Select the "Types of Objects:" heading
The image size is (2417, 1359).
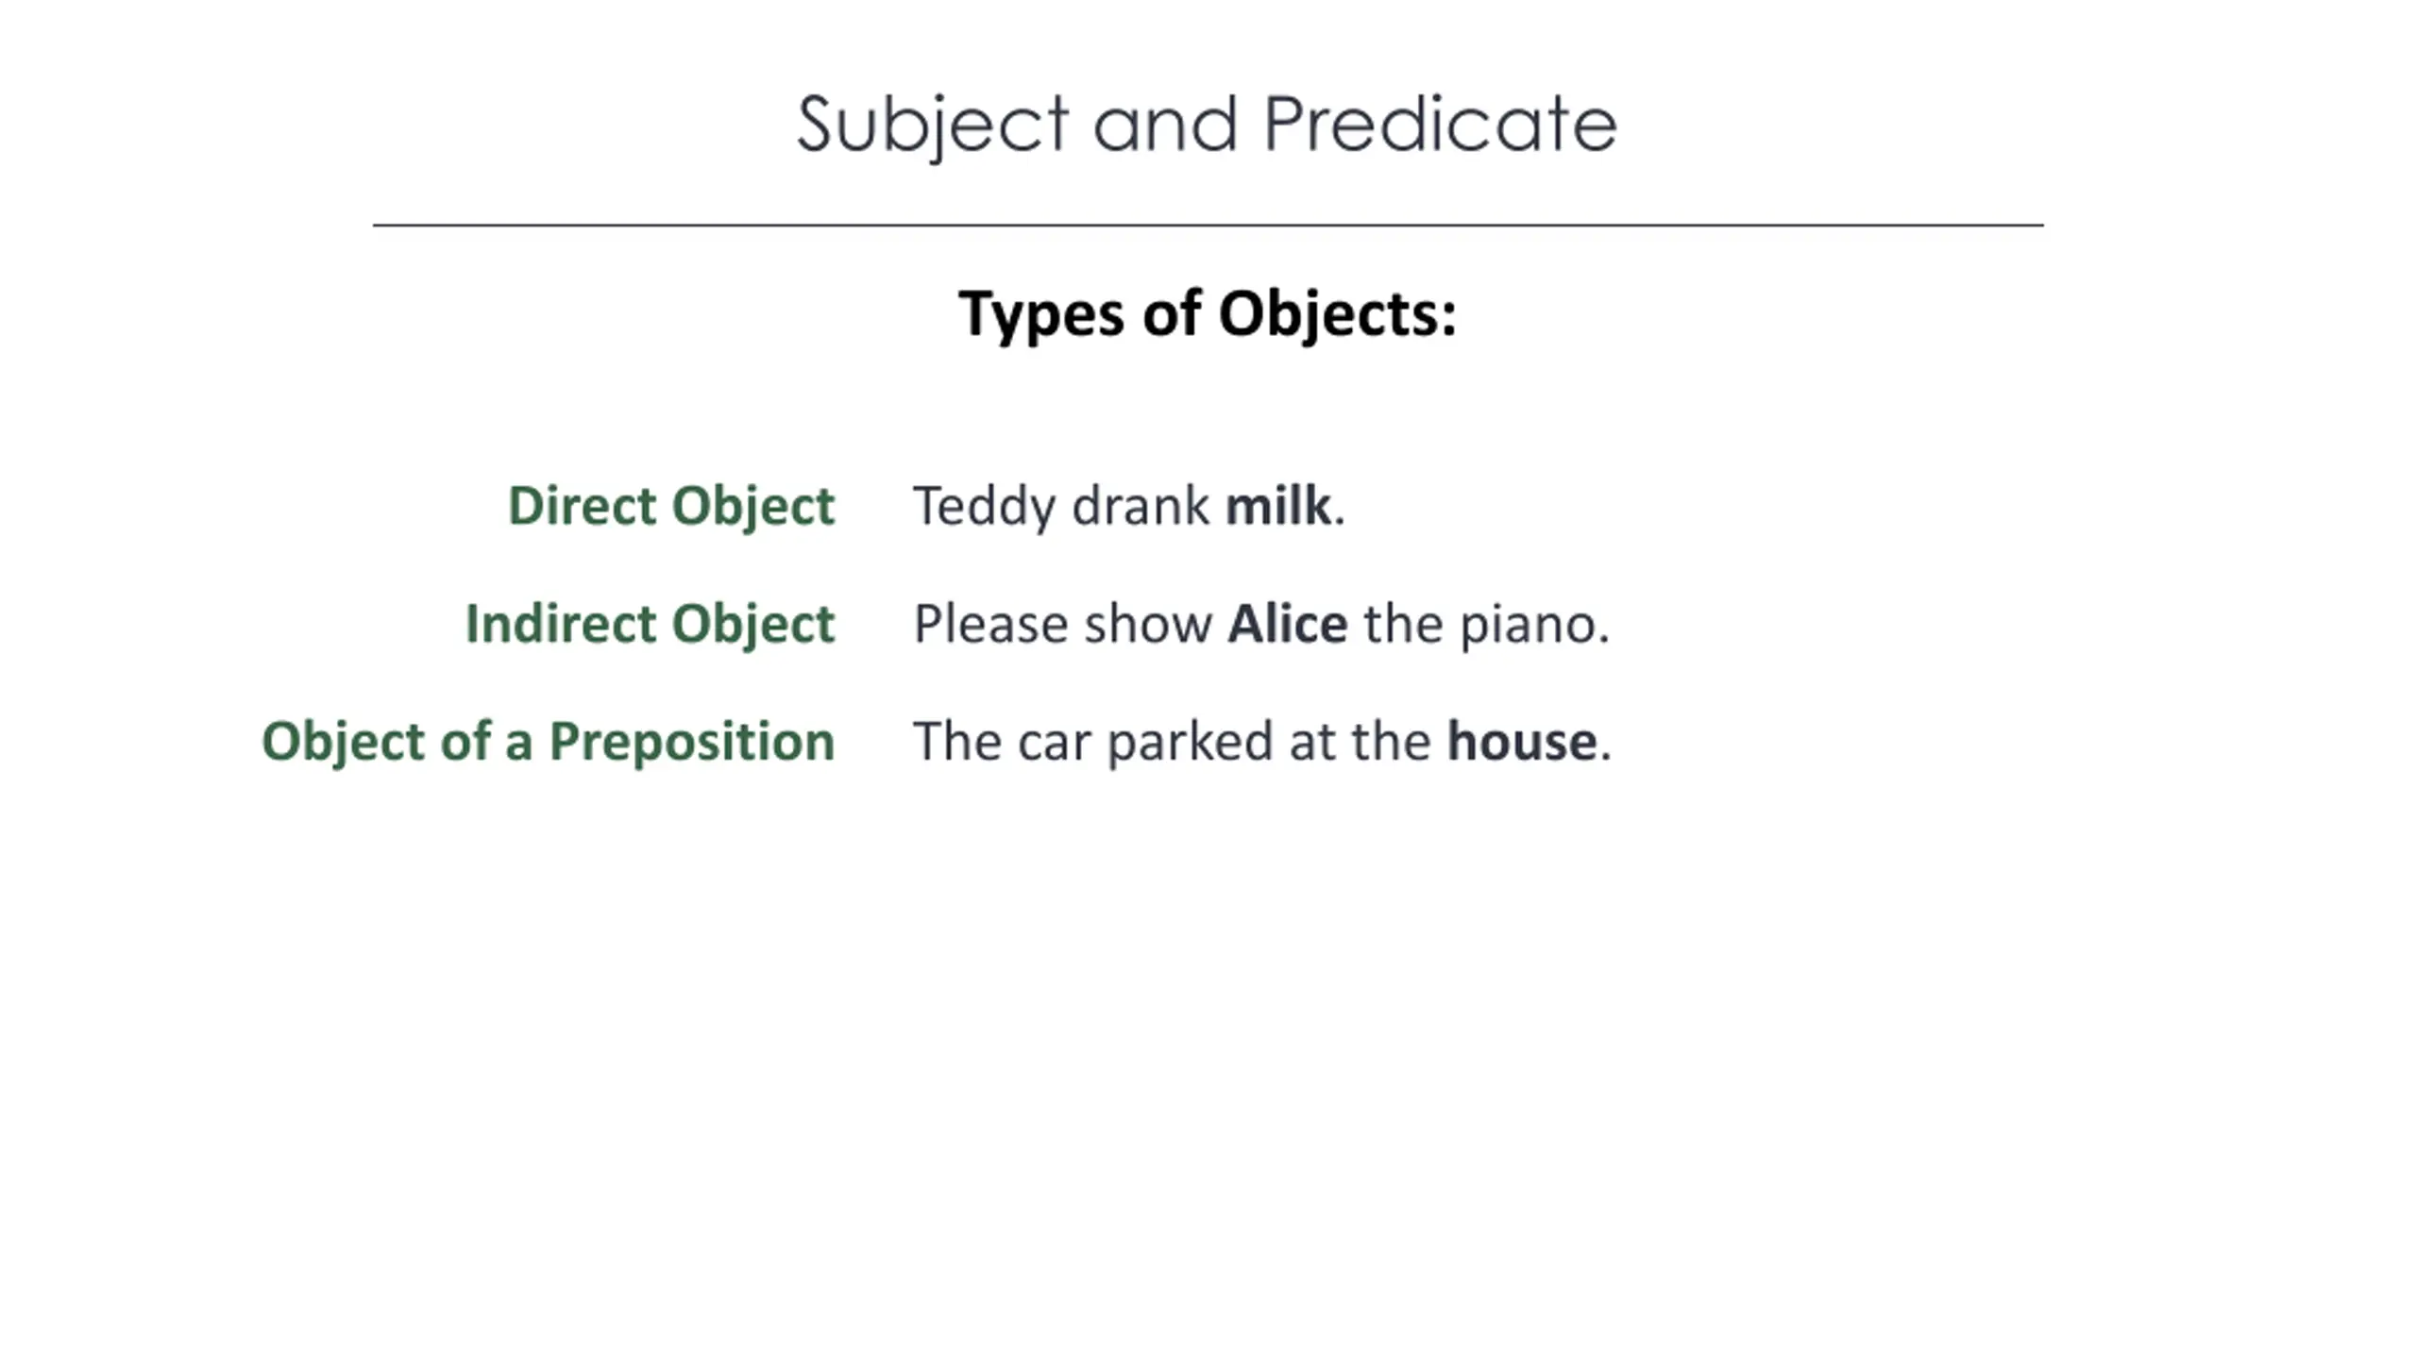coord(1208,313)
